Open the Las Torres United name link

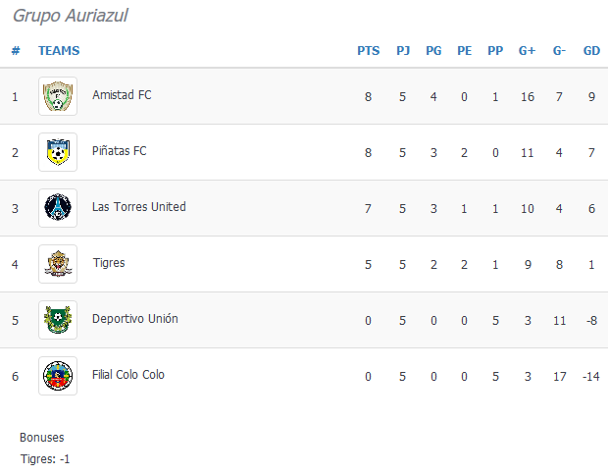point(139,207)
